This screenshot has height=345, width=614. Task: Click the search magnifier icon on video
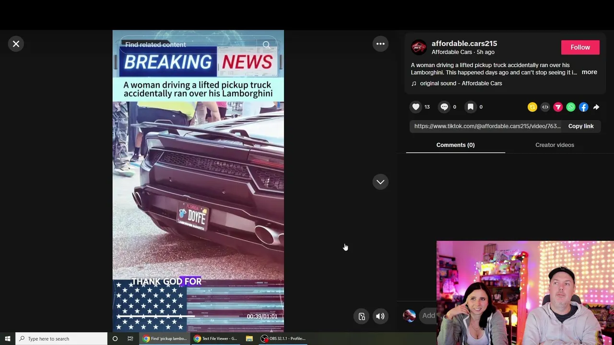point(266,45)
